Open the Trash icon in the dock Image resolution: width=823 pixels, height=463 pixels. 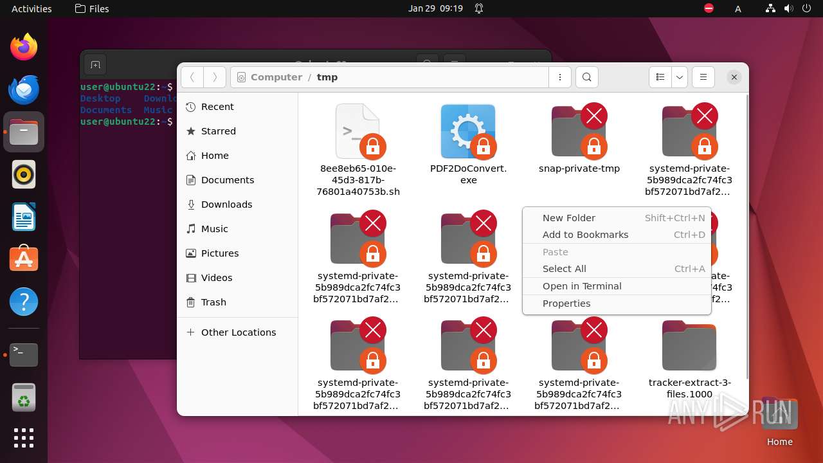tap(24, 397)
